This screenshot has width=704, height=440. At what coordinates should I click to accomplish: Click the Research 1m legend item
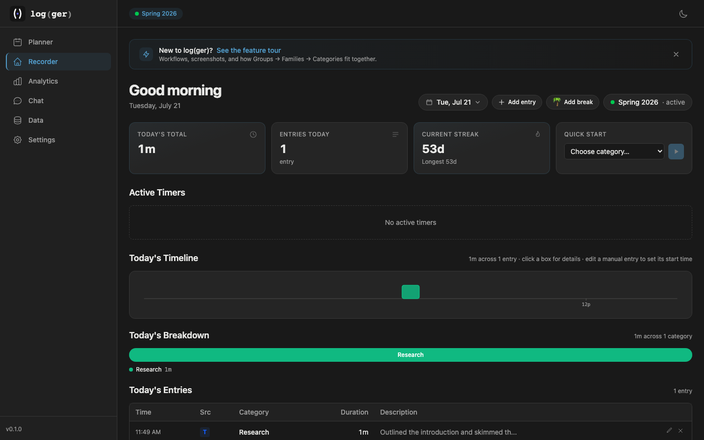coord(151,370)
